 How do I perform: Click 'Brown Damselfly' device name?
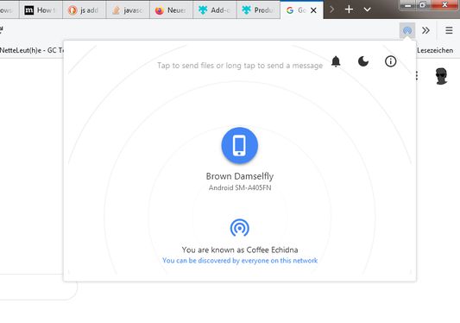(x=240, y=176)
